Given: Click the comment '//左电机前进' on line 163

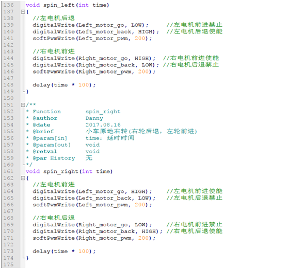Looking at the screenshot, I should tap(54, 185).
